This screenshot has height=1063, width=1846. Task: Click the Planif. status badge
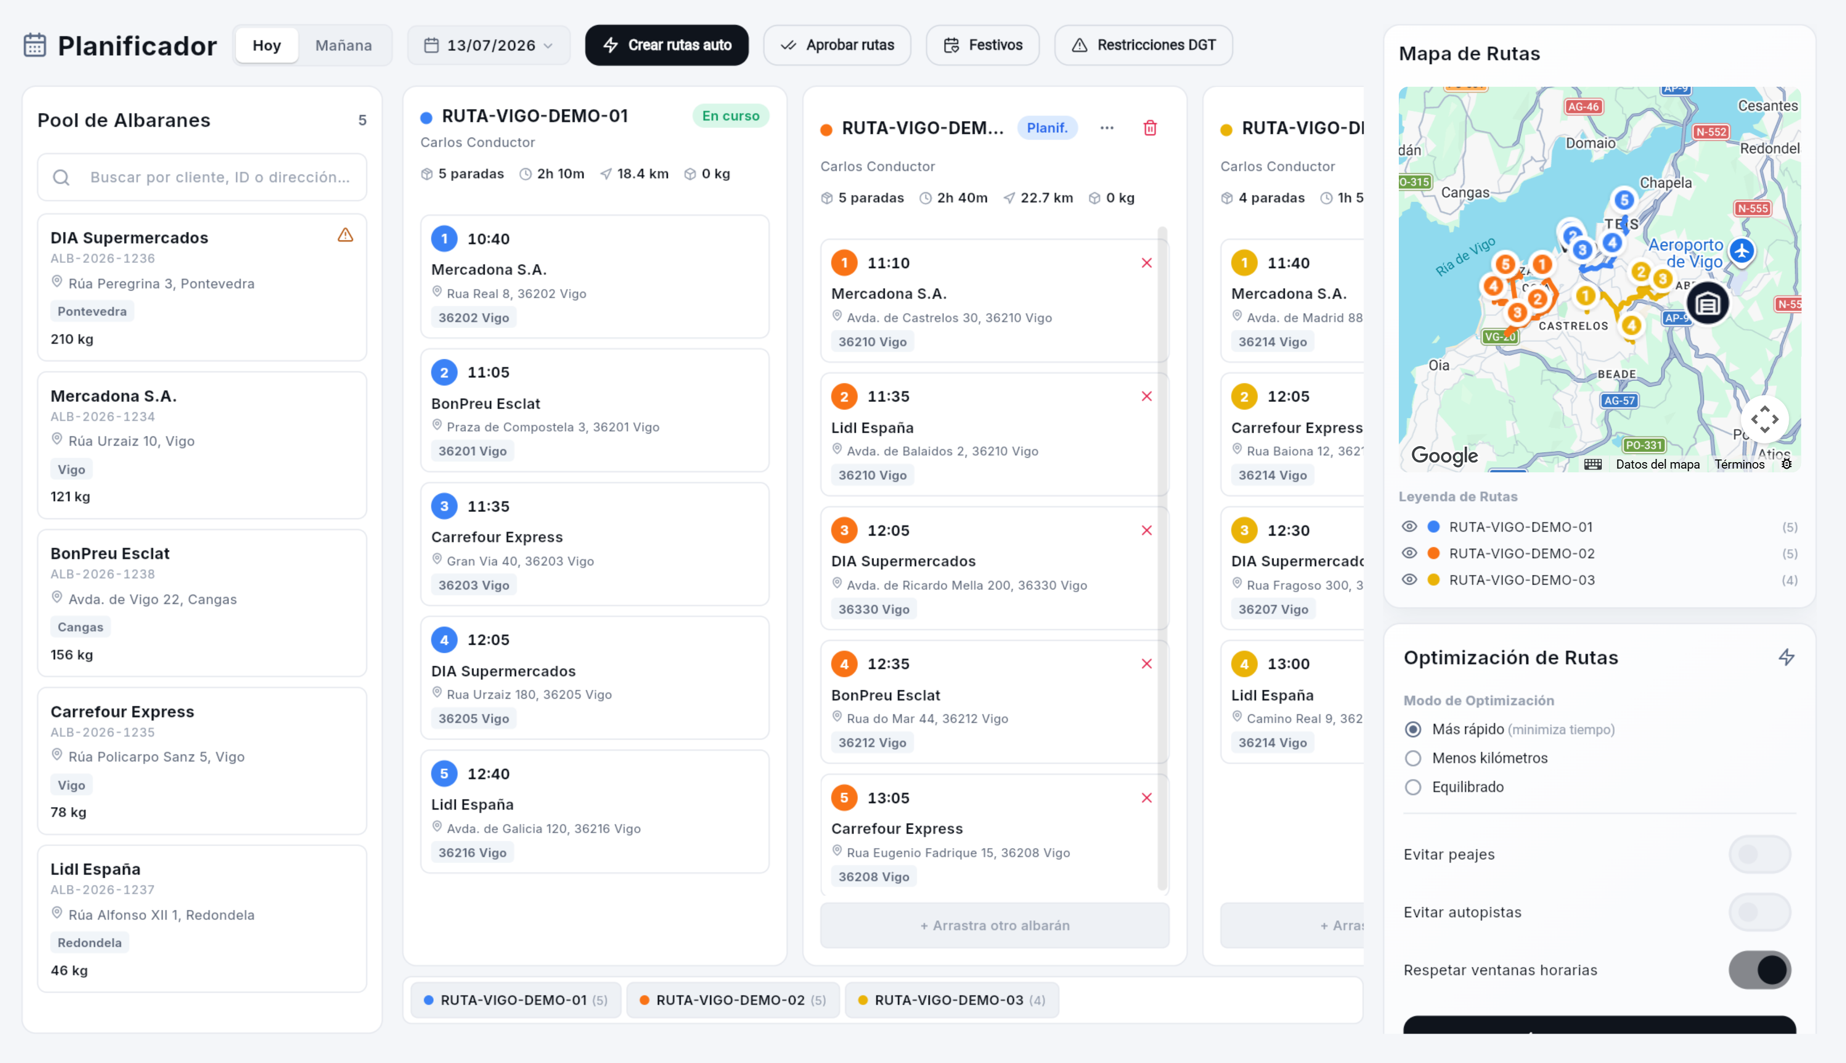point(1047,129)
